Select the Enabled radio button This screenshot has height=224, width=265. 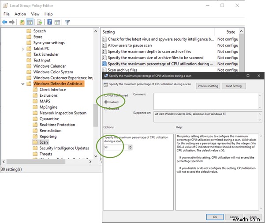tap(106, 102)
